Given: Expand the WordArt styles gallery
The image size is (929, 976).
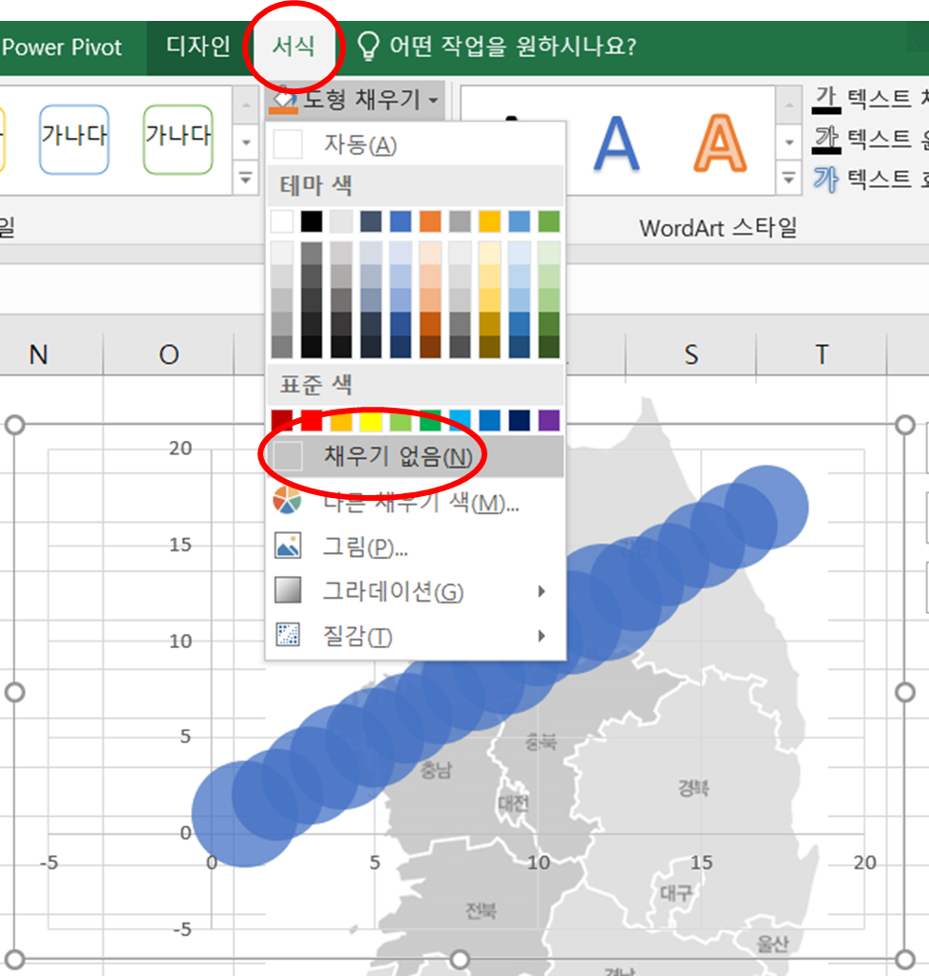Looking at the screenshot, I should [x=788, y=180].
